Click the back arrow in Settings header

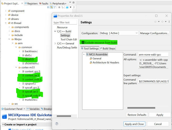pos(155,22)
